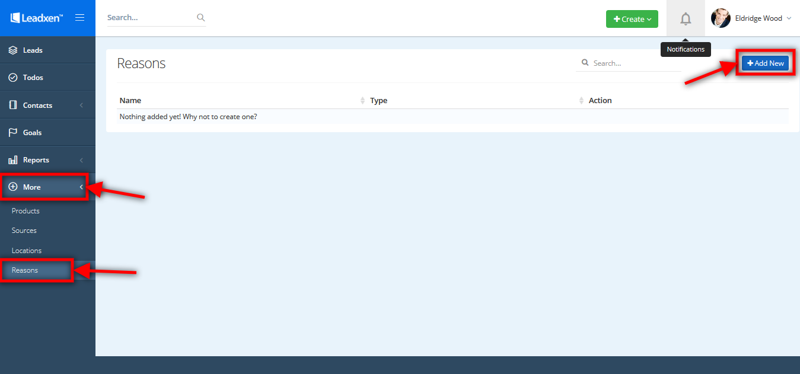
Task: Focus the Reasons table search field
Action: pos(629,63)
